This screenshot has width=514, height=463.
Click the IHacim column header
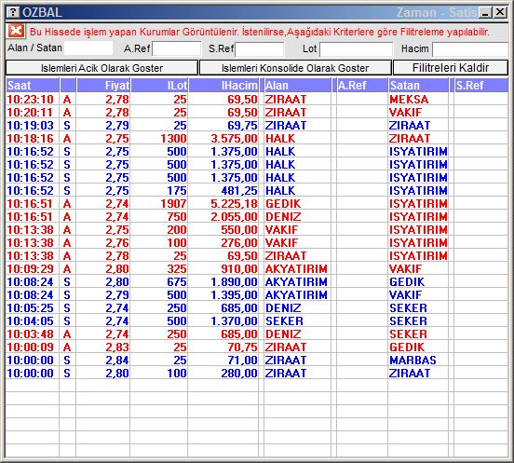(223, 86)
